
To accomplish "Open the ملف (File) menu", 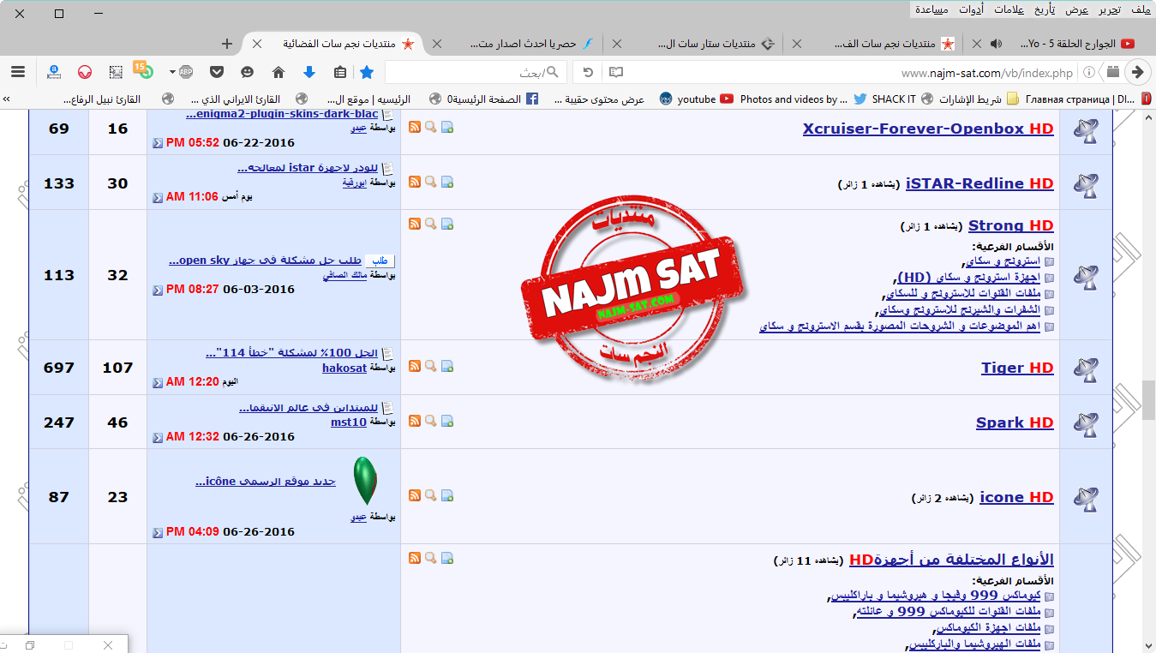I will pyautogui.click(x=1140, y=9).
